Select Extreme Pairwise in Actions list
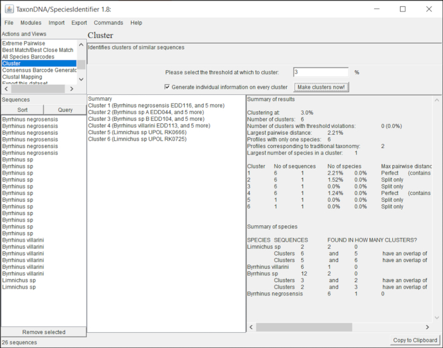Viewport: 443px width, 348px height. [39, 43]
